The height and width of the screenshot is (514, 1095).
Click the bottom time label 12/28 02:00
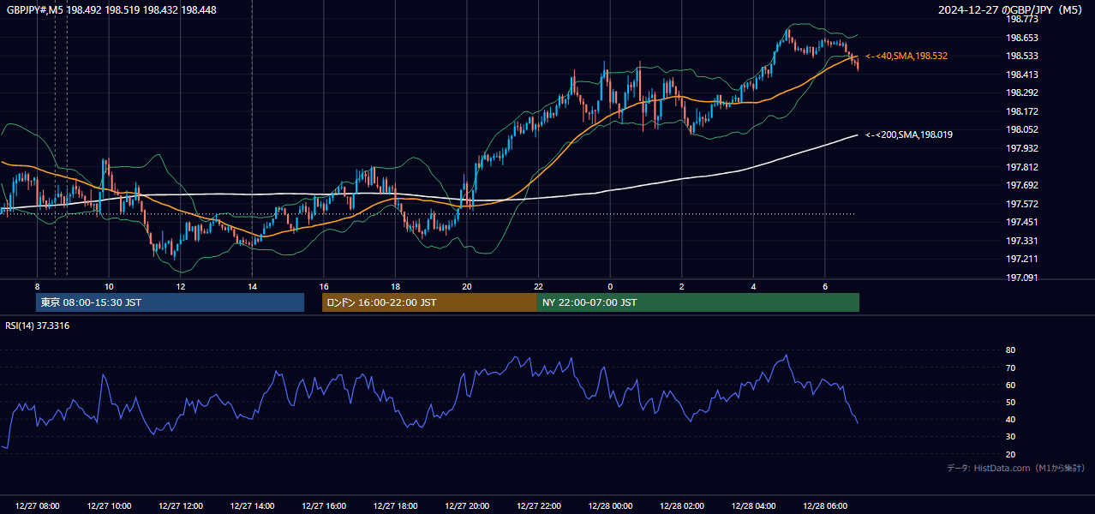[x=682, y=506]
